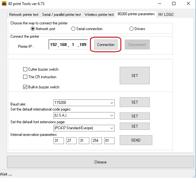The width and height of the screenshot is (196, 178).
Task: Open Serial / parallel printer test tab
Action: (x=61, y=15)
